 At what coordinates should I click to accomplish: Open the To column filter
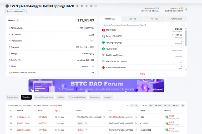coord(111,111)
